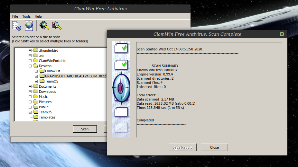Select the Desktop folder
Screen dimensions: 298x167
(45, 66)
